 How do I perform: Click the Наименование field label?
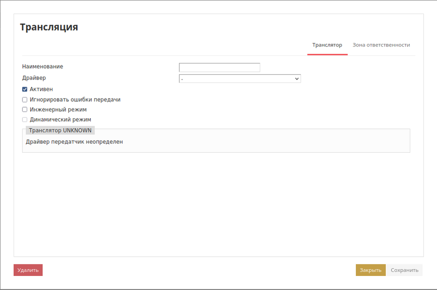click(43, 66)
